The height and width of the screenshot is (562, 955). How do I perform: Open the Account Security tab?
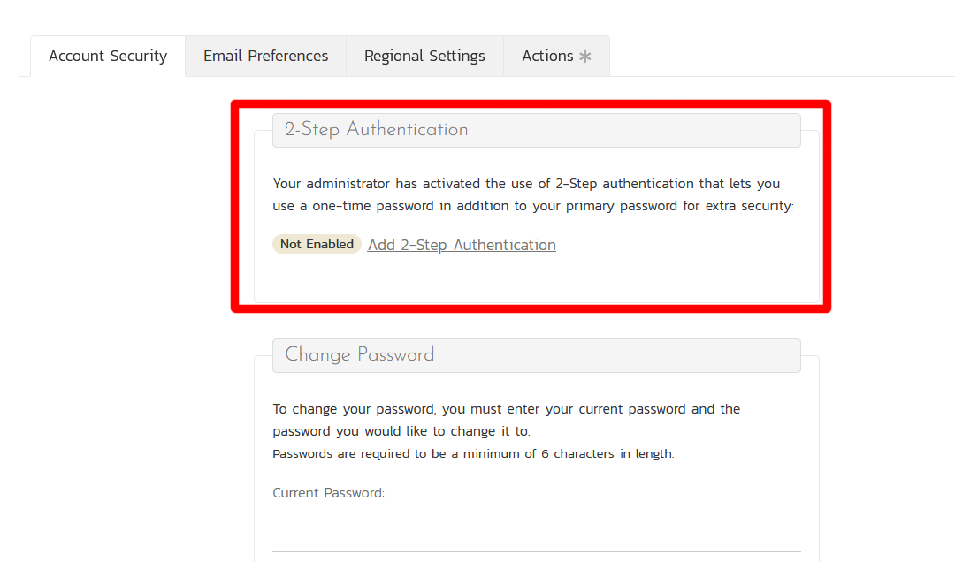click(108, 57)
